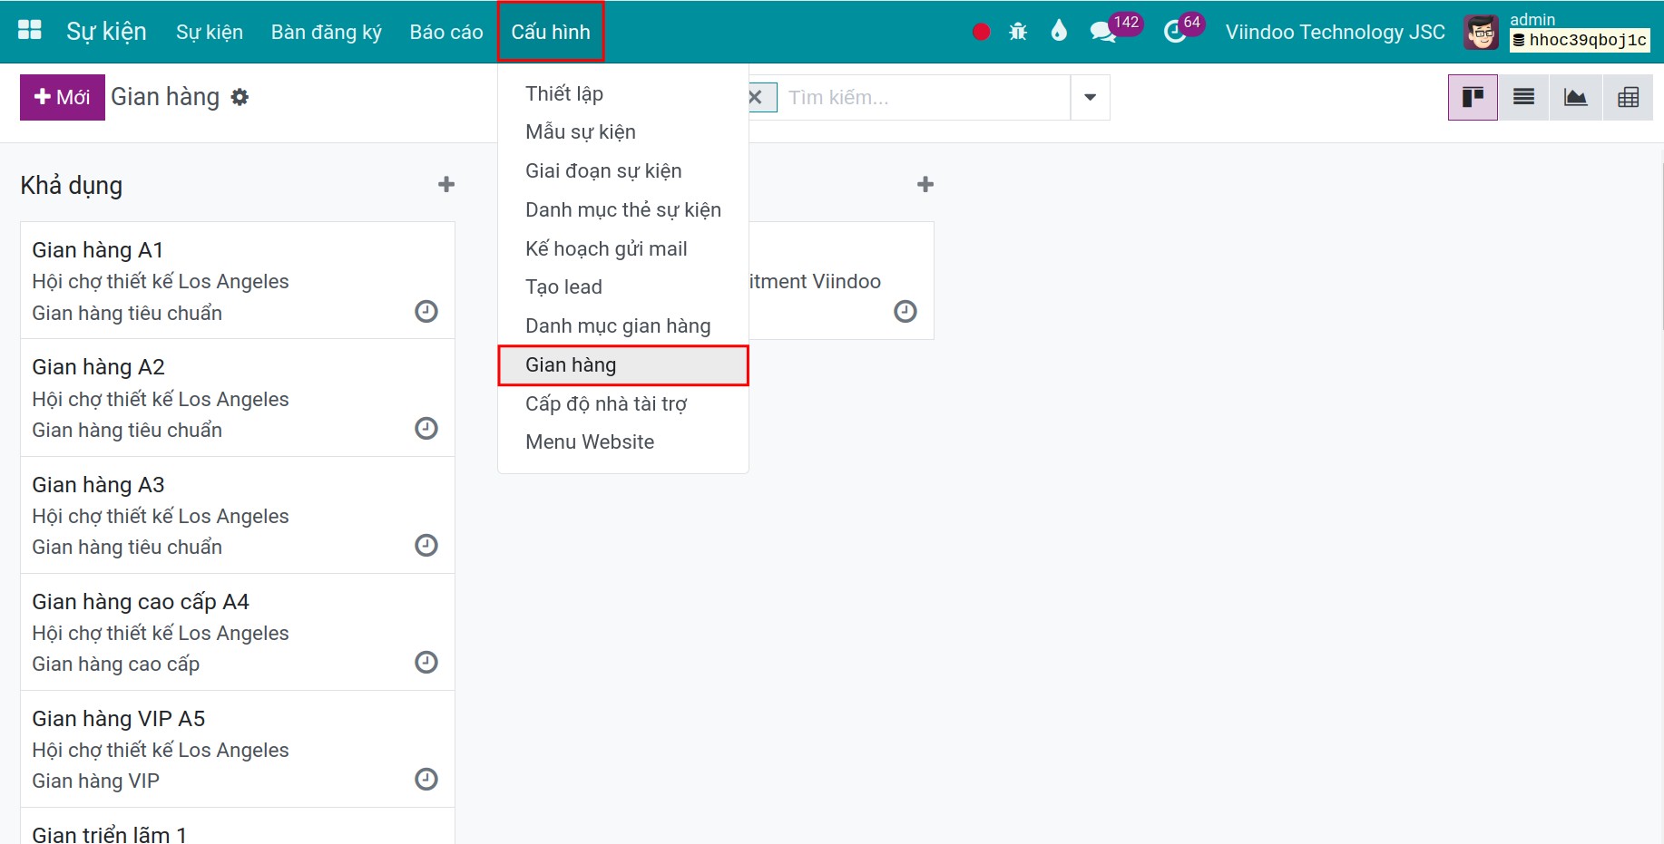Image resolution: width=1664 pixels, height=844 pixels.
Task: Expand the search options dropdown arrow
Action: click(1091, 97)
